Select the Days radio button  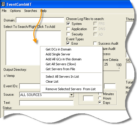pyautogui.click(x=100, y=102)
